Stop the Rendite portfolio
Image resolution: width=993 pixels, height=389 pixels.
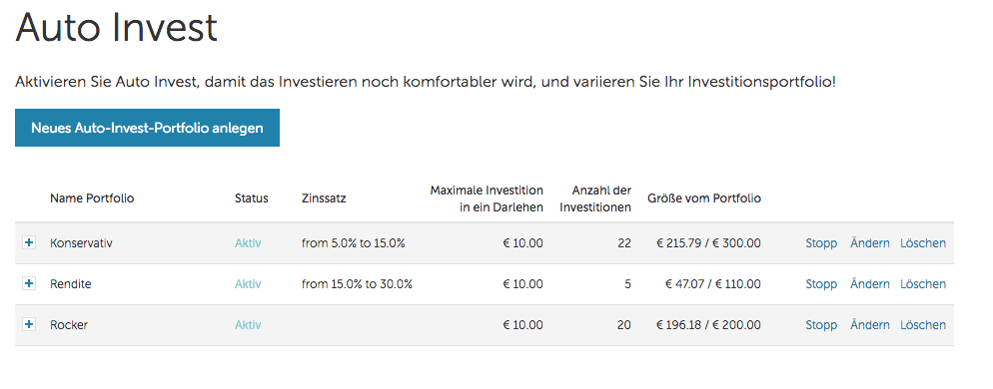pyautogui.click(x=821, y=284)
